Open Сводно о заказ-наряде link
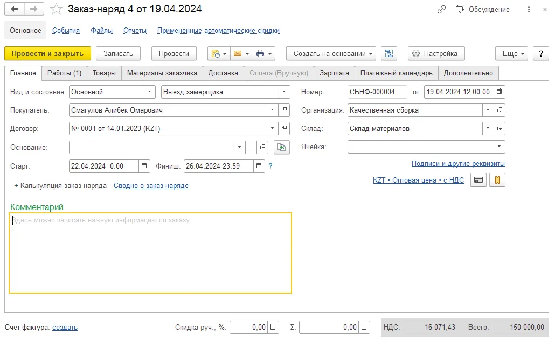 151,186
